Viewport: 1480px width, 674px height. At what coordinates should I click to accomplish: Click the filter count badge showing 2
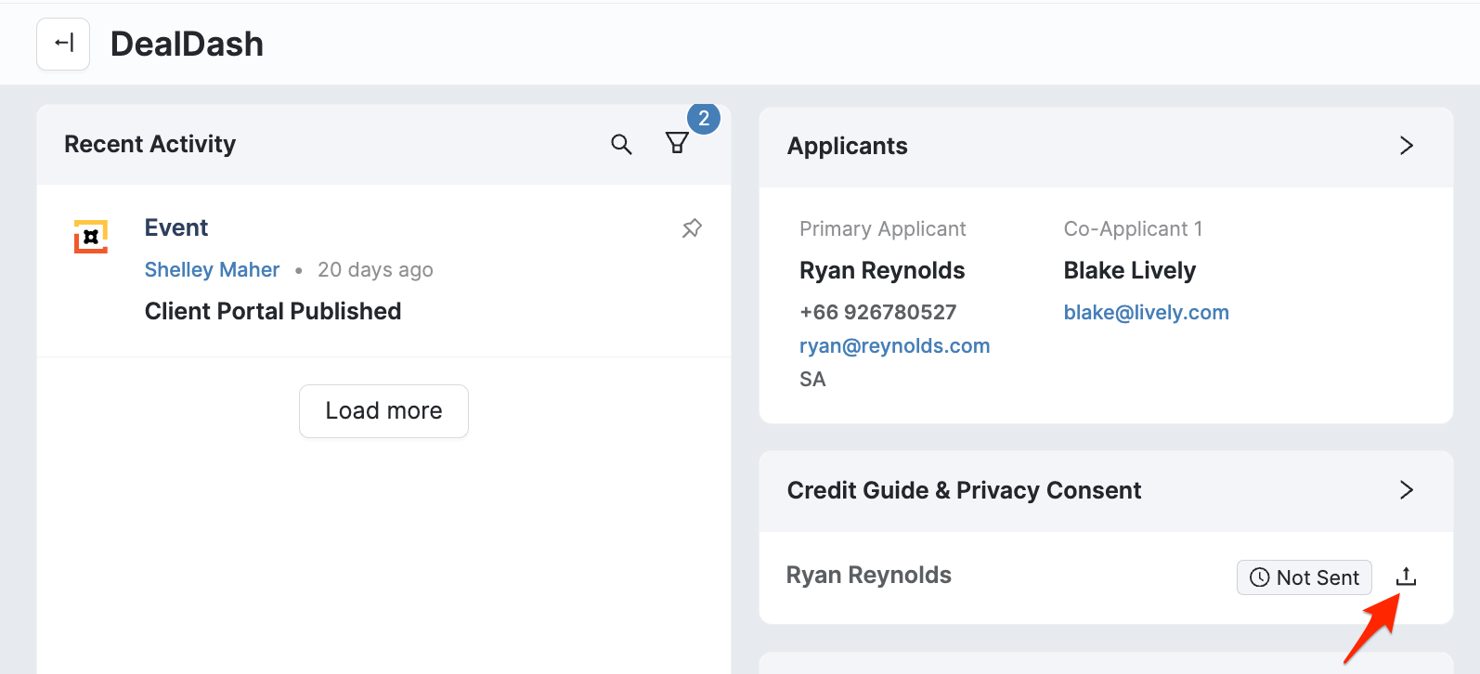pos(703,119)
